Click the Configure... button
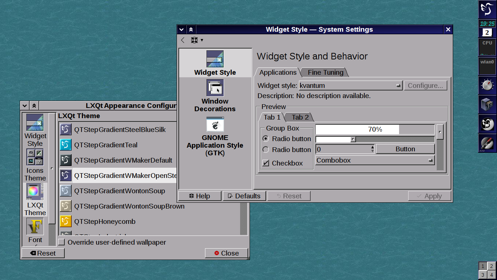497x280 pixels. tap(425, 86)
